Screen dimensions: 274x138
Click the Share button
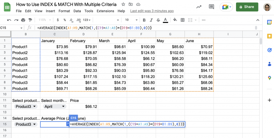click(247, 7)
